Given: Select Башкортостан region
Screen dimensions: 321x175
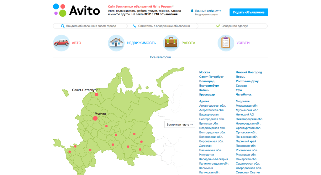Looking at the screenshot, I should click(x=209, y=114).
